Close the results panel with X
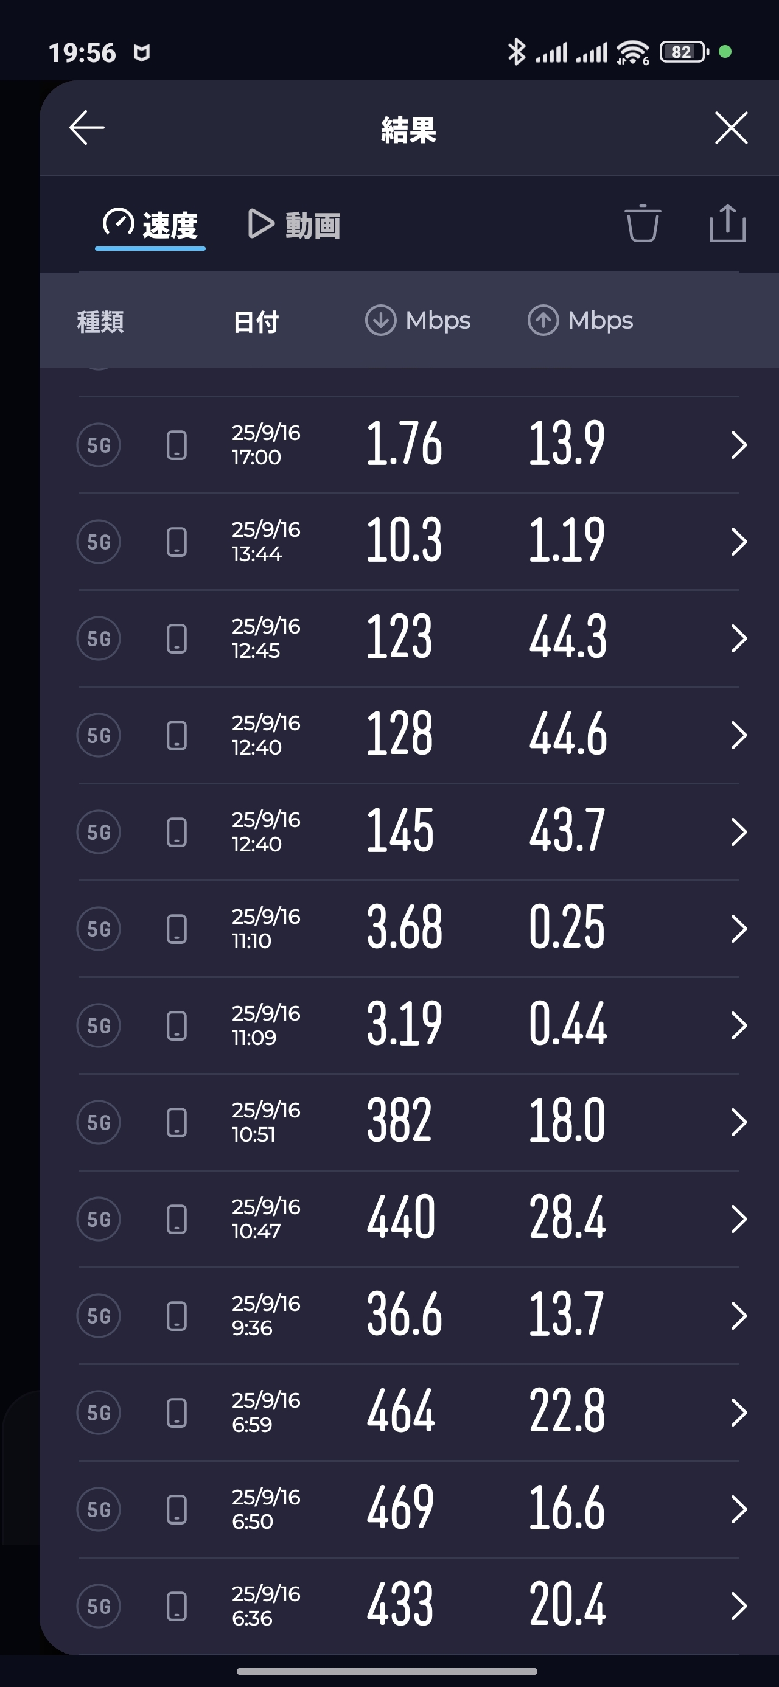 [x=730, y=127]
